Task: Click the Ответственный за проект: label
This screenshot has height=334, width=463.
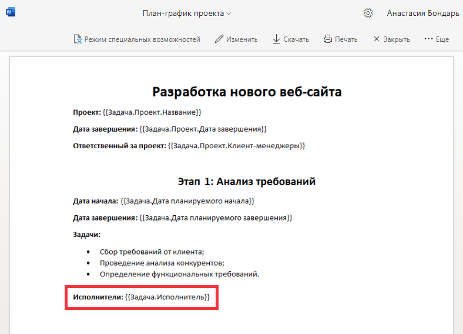Action: click(120, 146)
